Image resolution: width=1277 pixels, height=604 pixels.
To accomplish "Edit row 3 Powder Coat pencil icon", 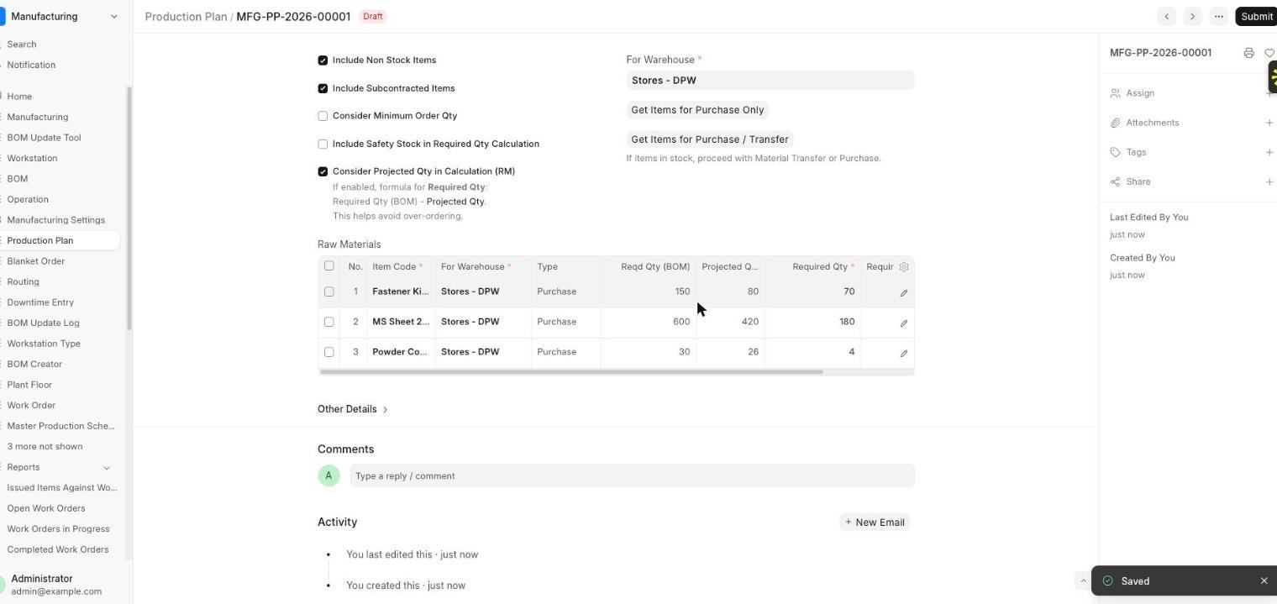I will 904,354.
